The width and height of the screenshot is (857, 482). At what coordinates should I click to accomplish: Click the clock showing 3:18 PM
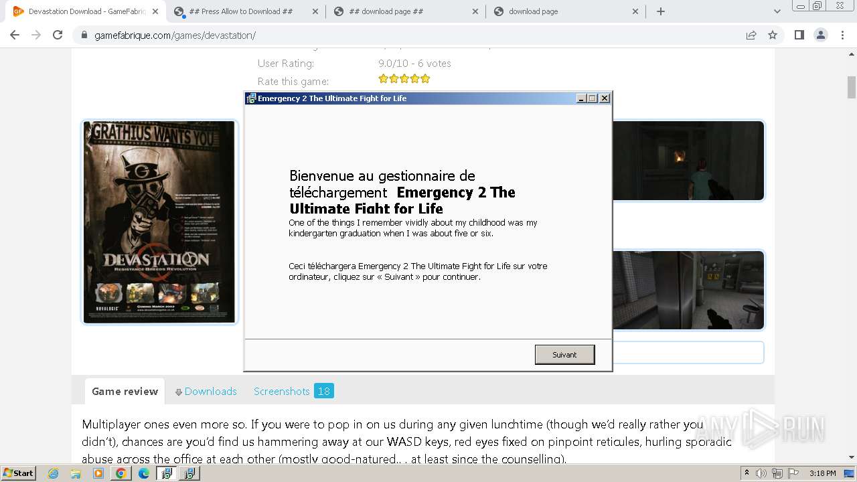click(x=823, y=473)
